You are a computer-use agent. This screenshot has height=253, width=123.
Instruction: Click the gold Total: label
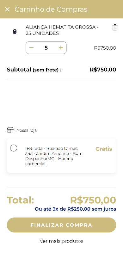click(21, 200)
